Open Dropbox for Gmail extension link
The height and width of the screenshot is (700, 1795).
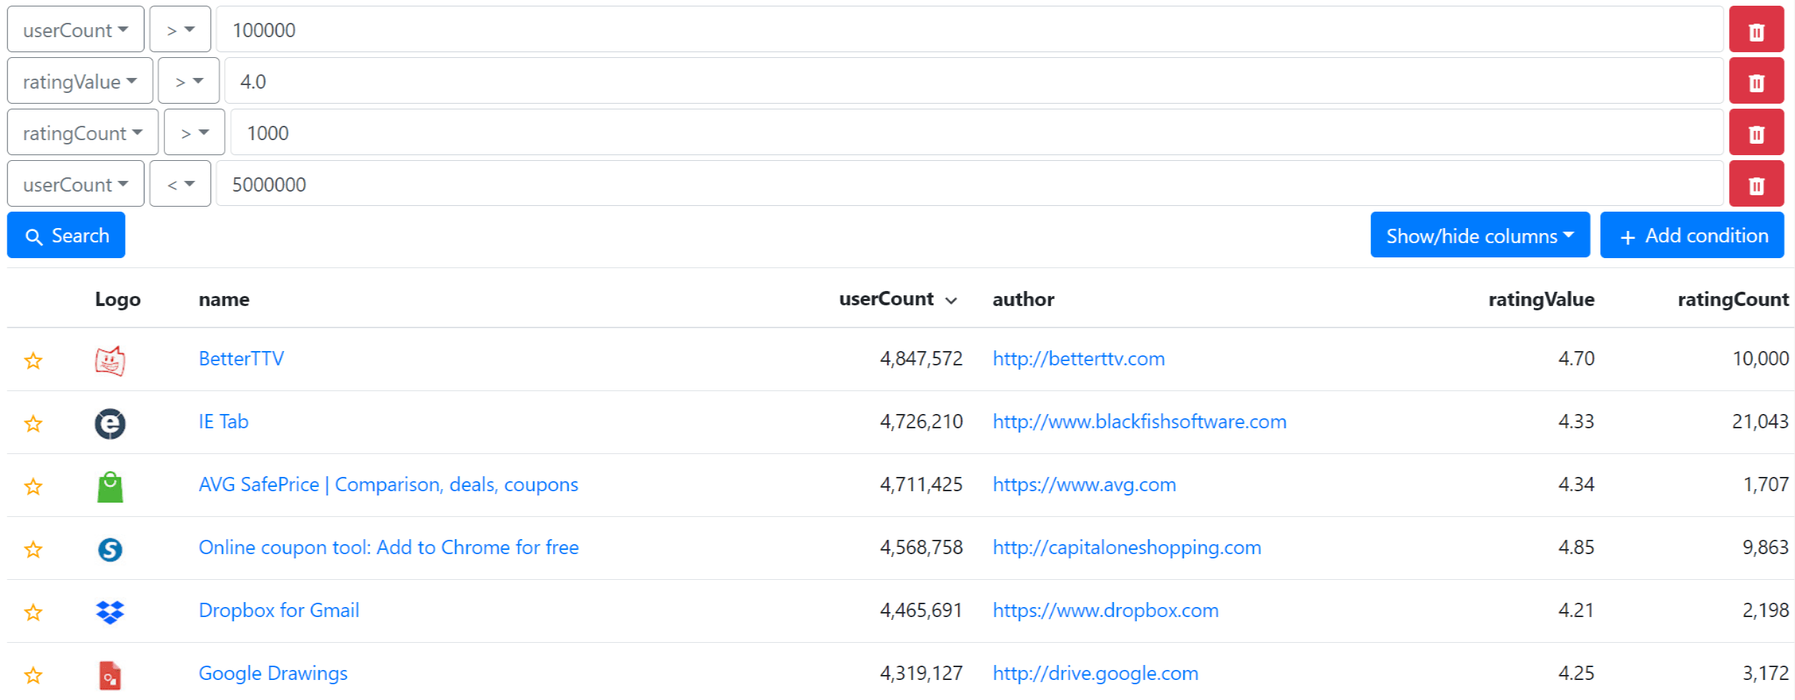pos(279,610)
